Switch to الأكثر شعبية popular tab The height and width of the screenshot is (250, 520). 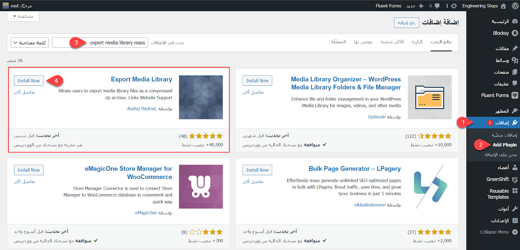(x=392, y=42)
